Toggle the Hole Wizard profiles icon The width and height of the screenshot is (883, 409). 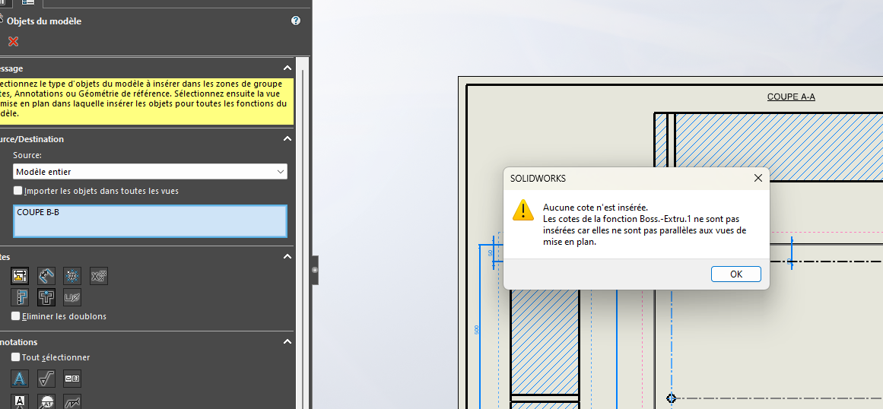[20, 297]
